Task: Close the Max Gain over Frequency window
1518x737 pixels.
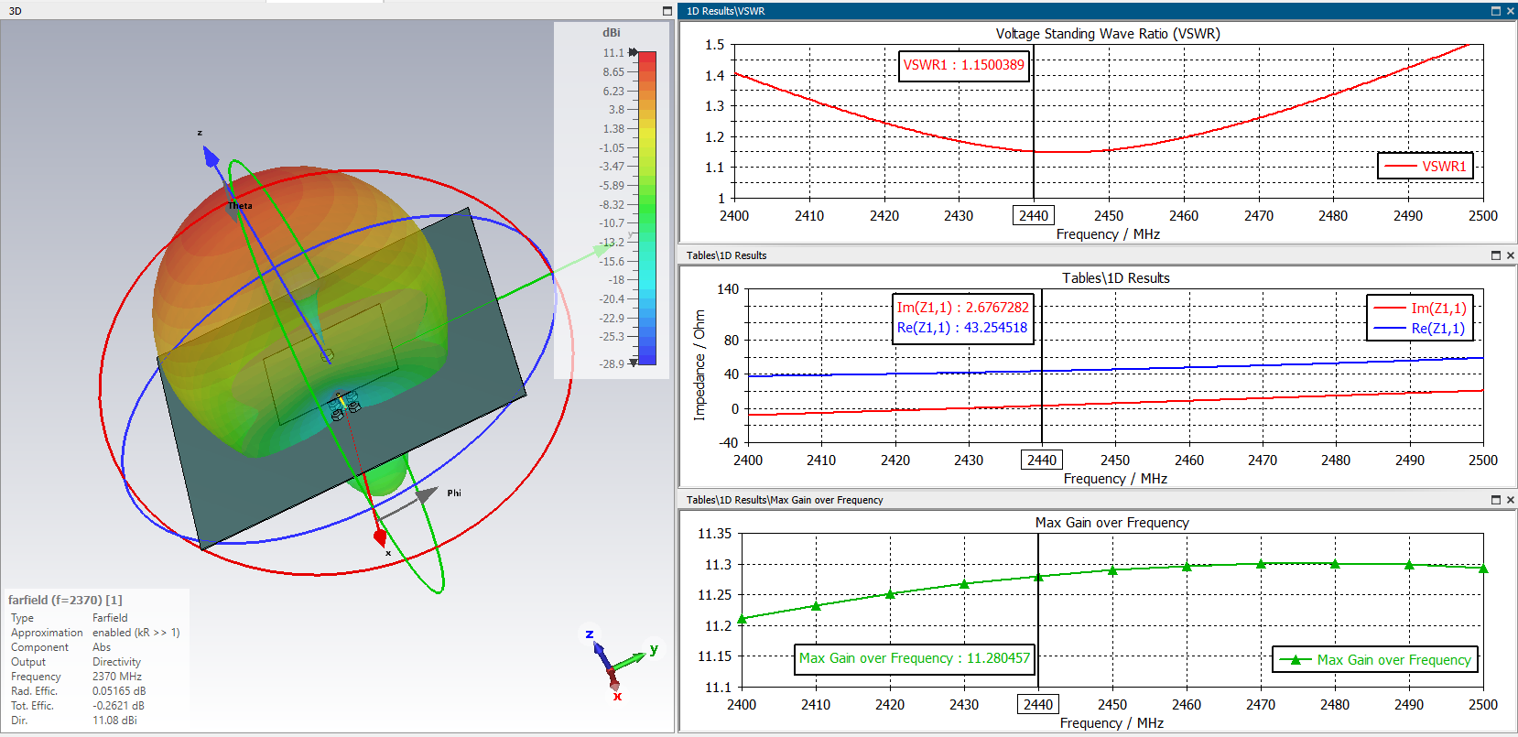Action: 1510,500
